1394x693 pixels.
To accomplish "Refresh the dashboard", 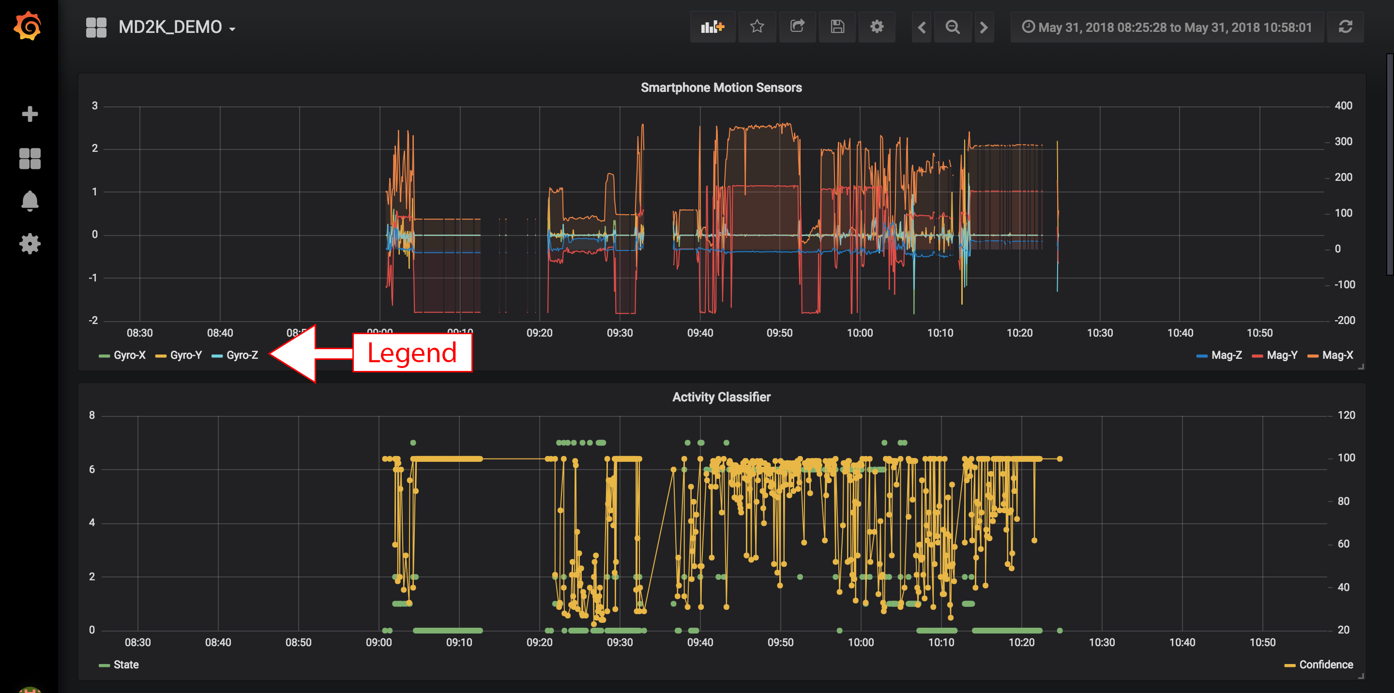I will [x=1345, y=27].
